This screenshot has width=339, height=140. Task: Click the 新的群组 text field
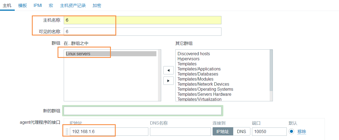(142, 111)
